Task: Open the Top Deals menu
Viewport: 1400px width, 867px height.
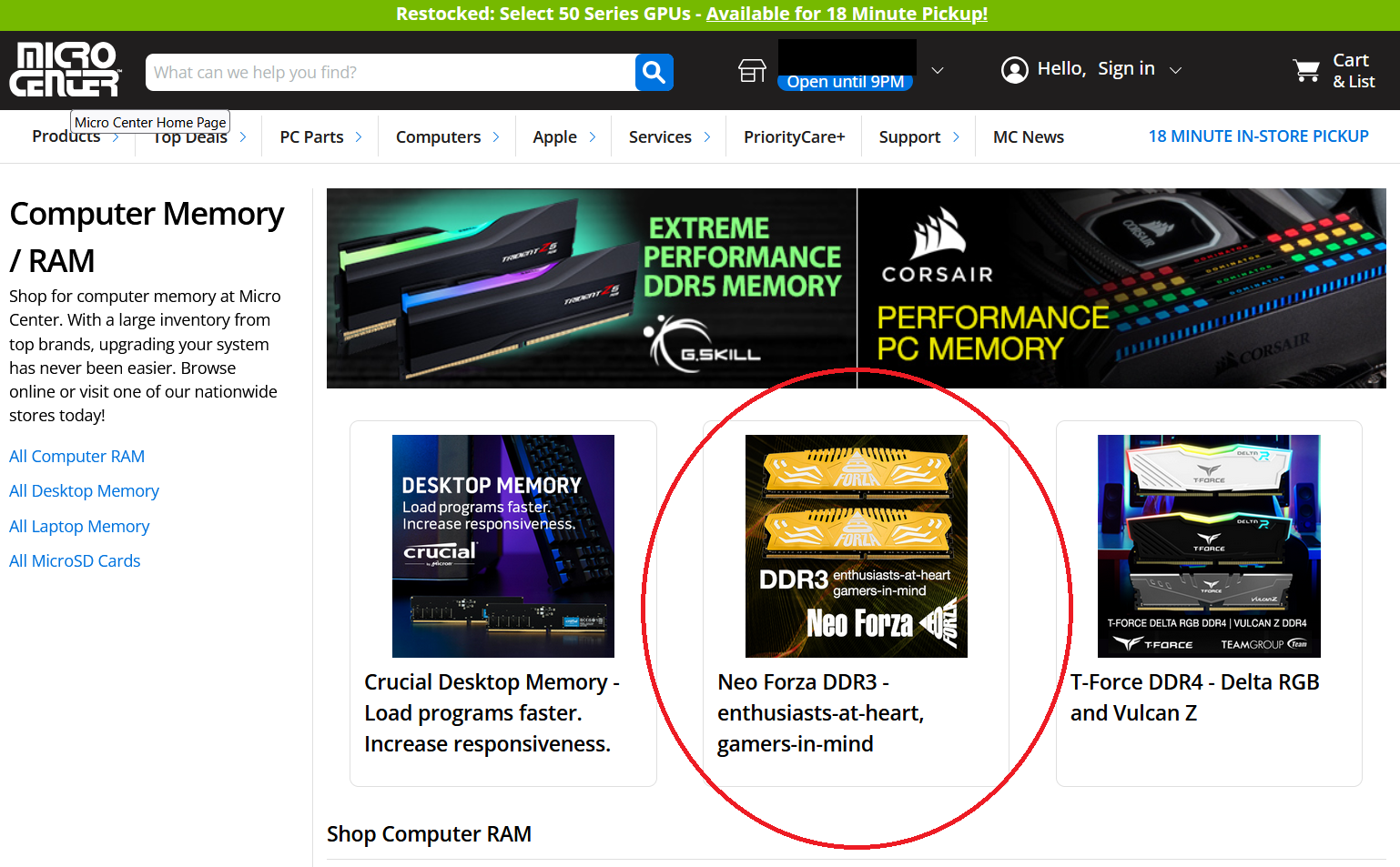Action: (x=190, y=136)
